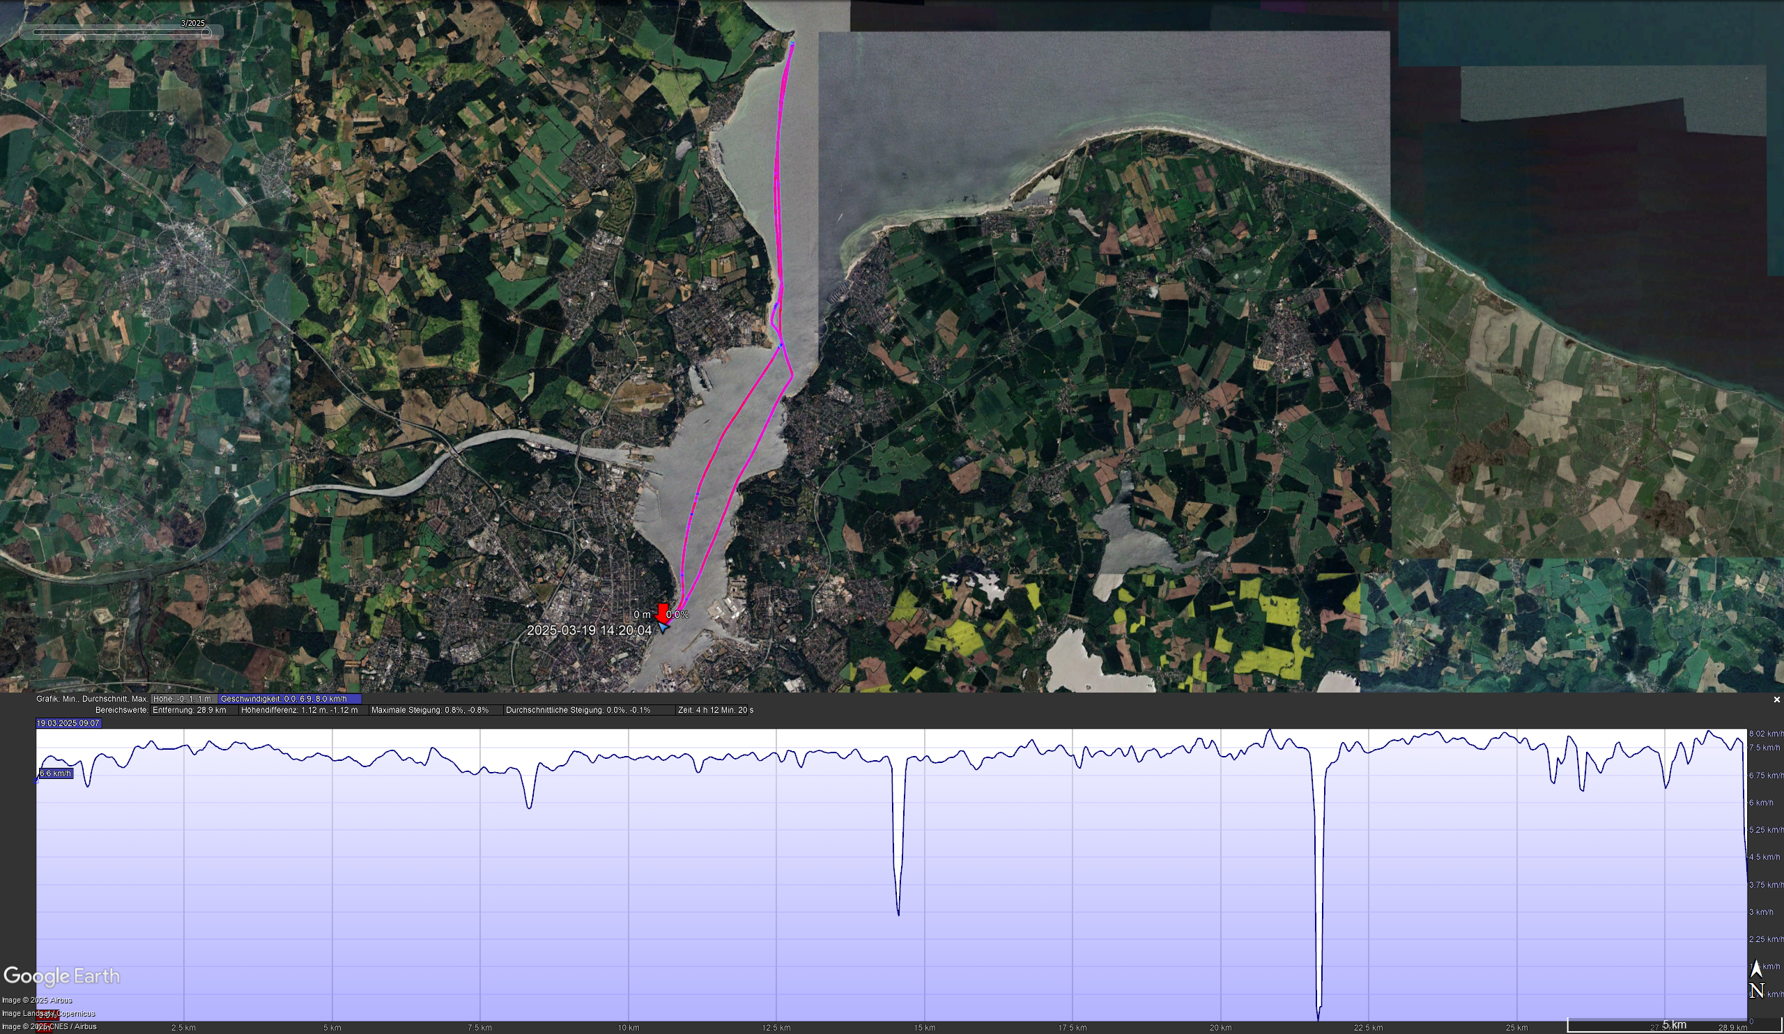Click the north arrow compass indicator
1784x1034 pixels.
coord(1756,980)
